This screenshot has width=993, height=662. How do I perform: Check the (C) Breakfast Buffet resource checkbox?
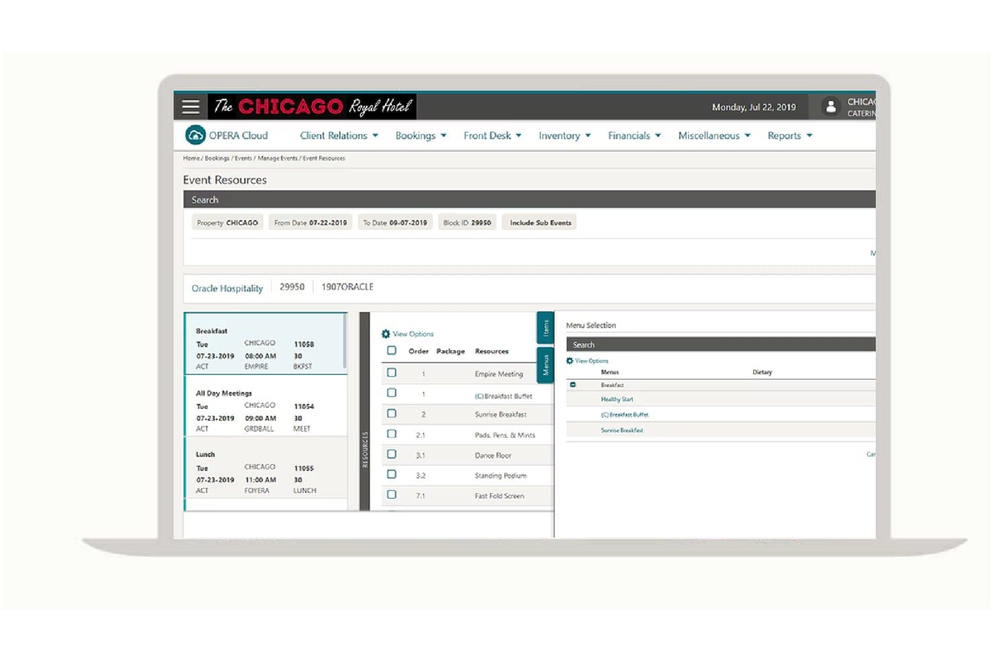tap(392, 393)
